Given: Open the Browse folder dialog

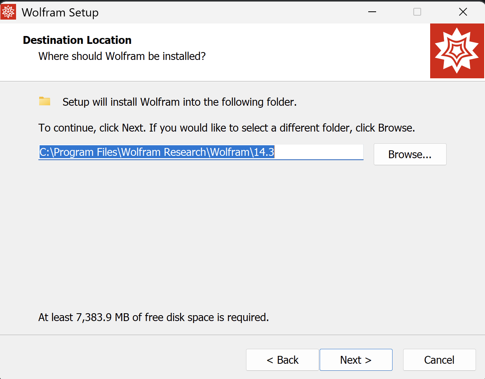Looking at the screenshot, I should point(410,154).
